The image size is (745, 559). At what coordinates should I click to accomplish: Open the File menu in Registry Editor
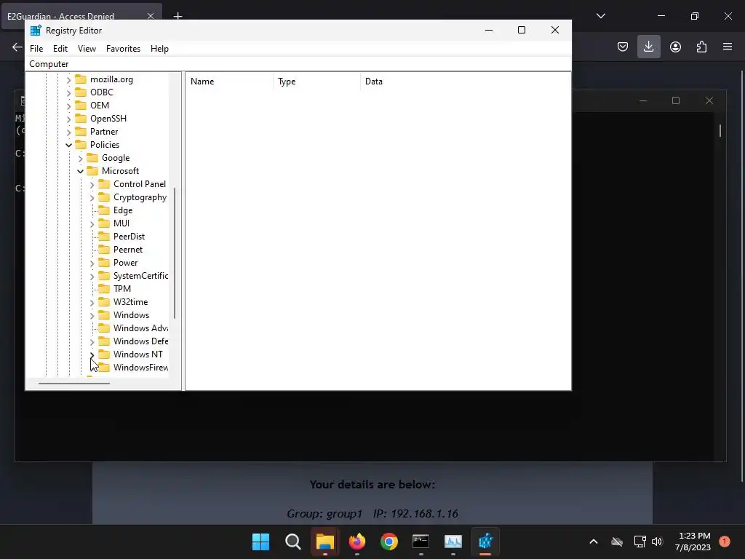tap(36, 49)
